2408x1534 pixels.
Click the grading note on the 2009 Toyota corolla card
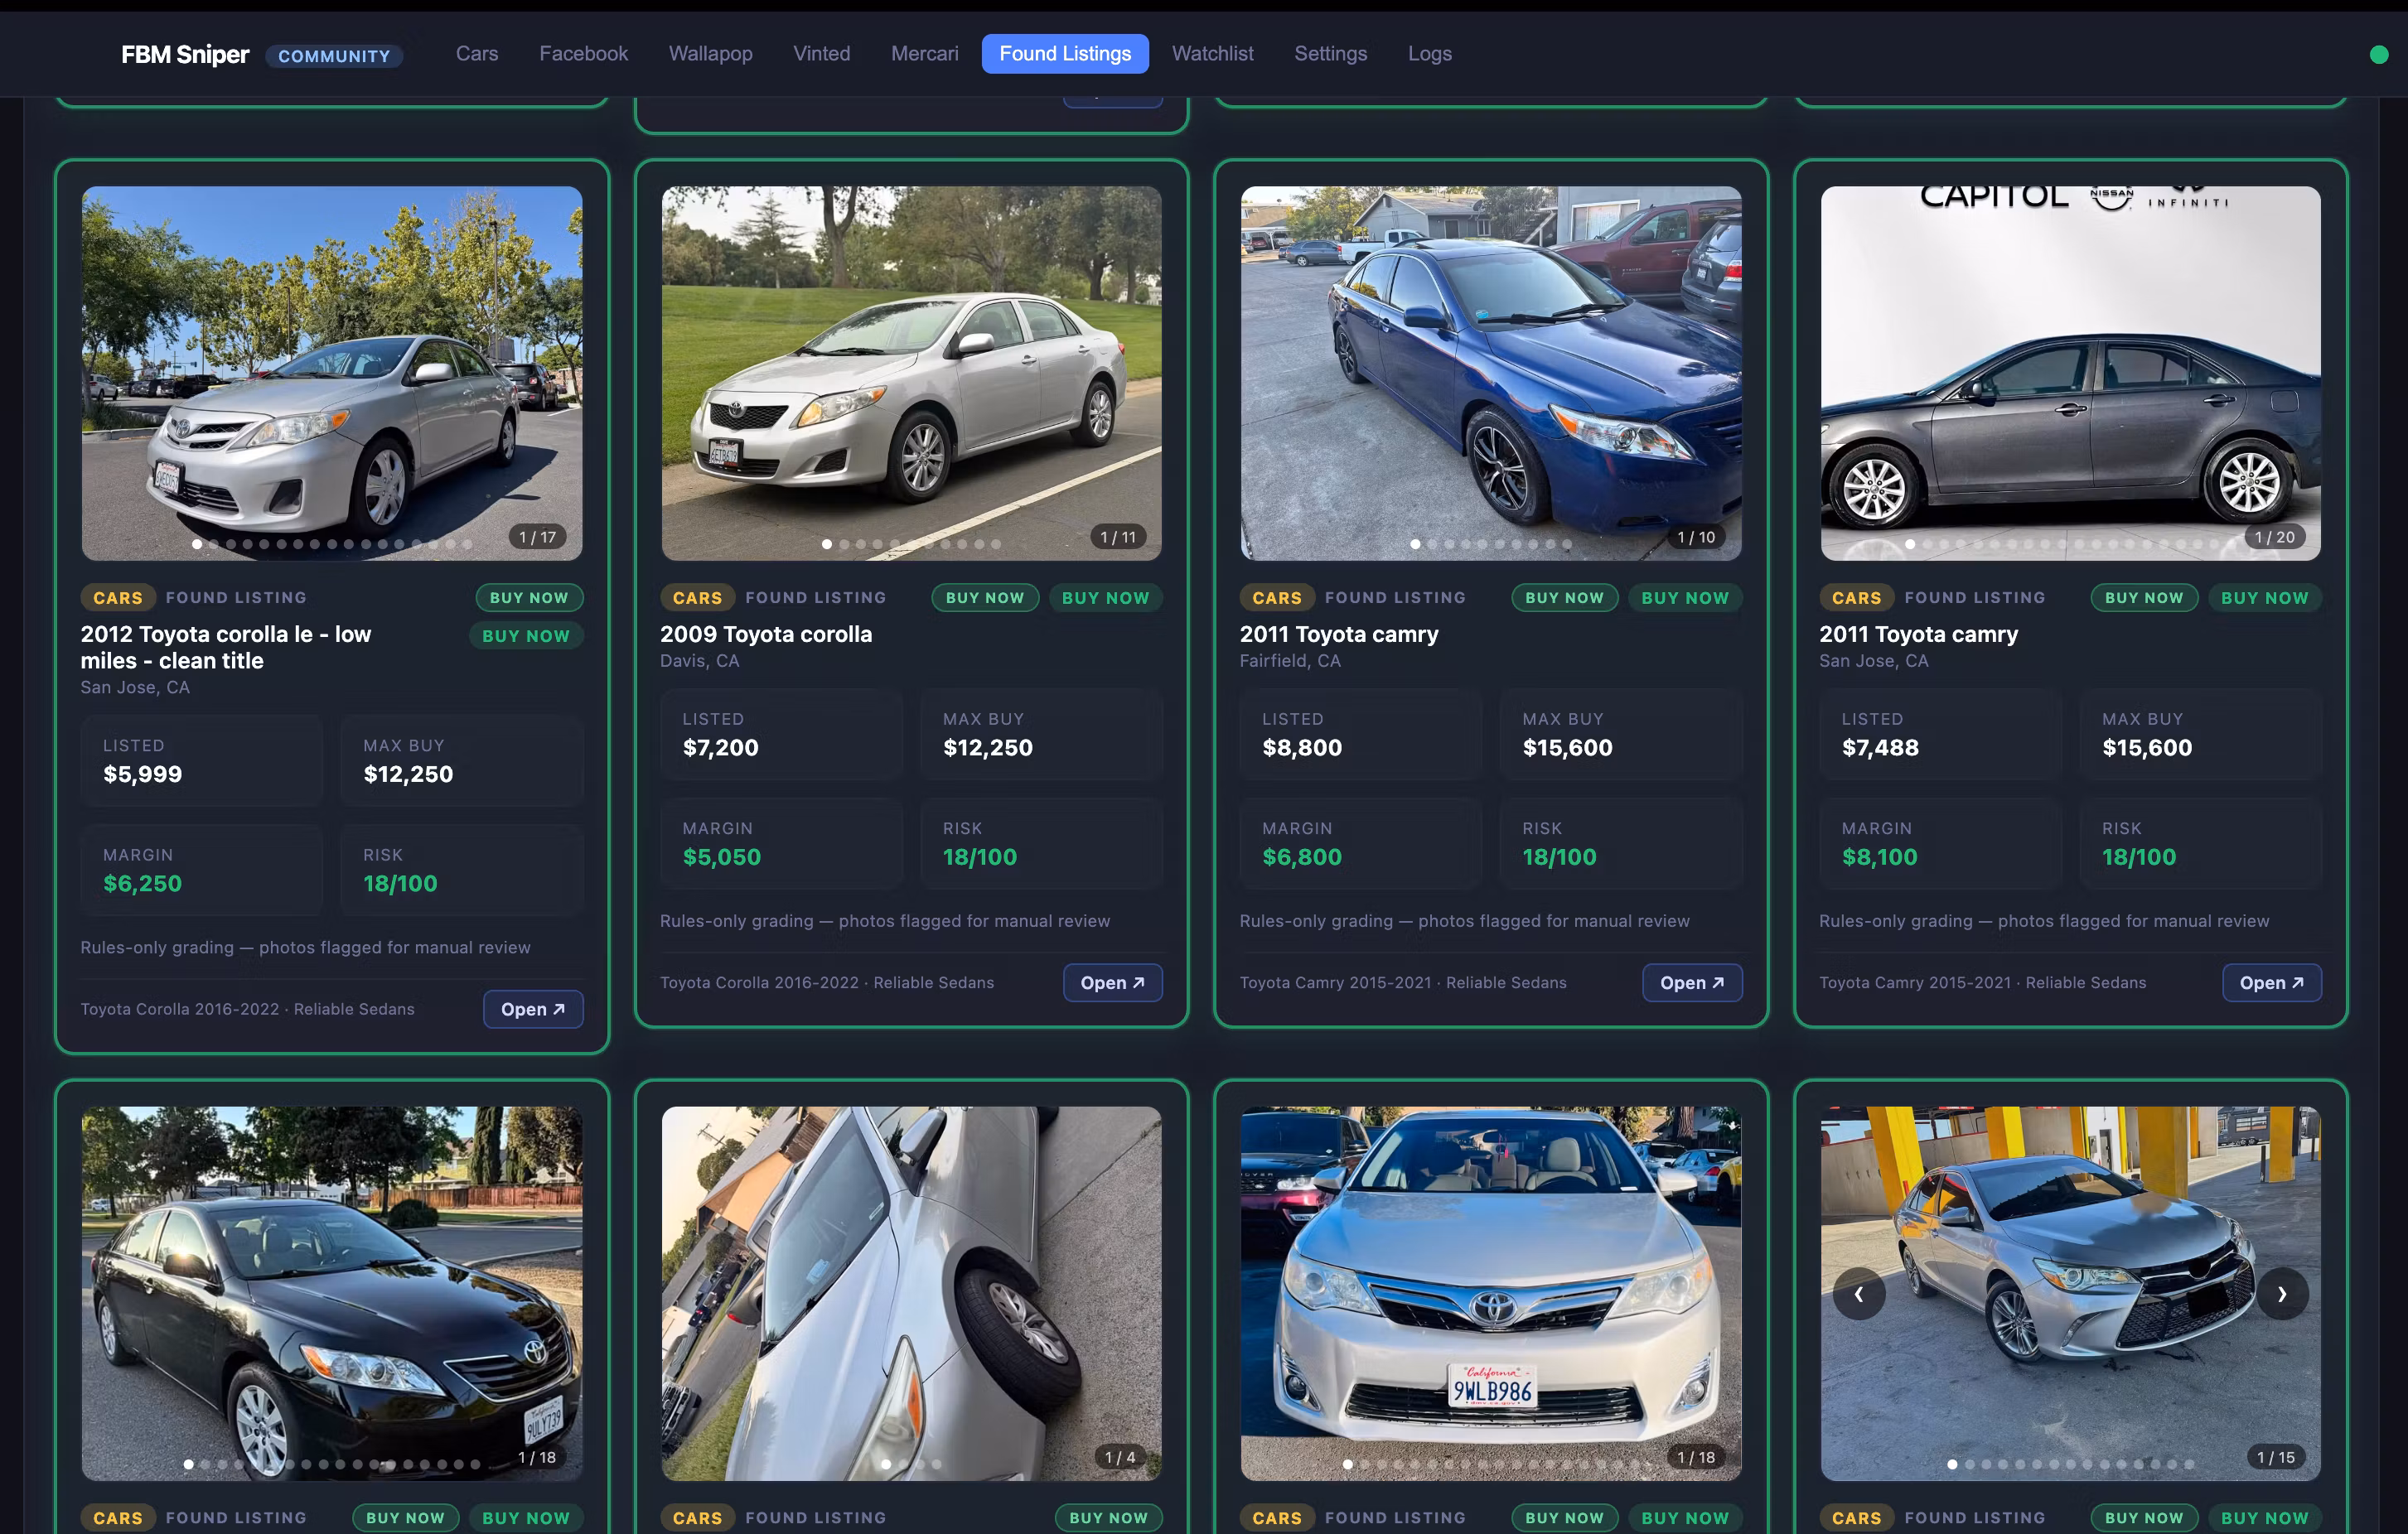885,921
